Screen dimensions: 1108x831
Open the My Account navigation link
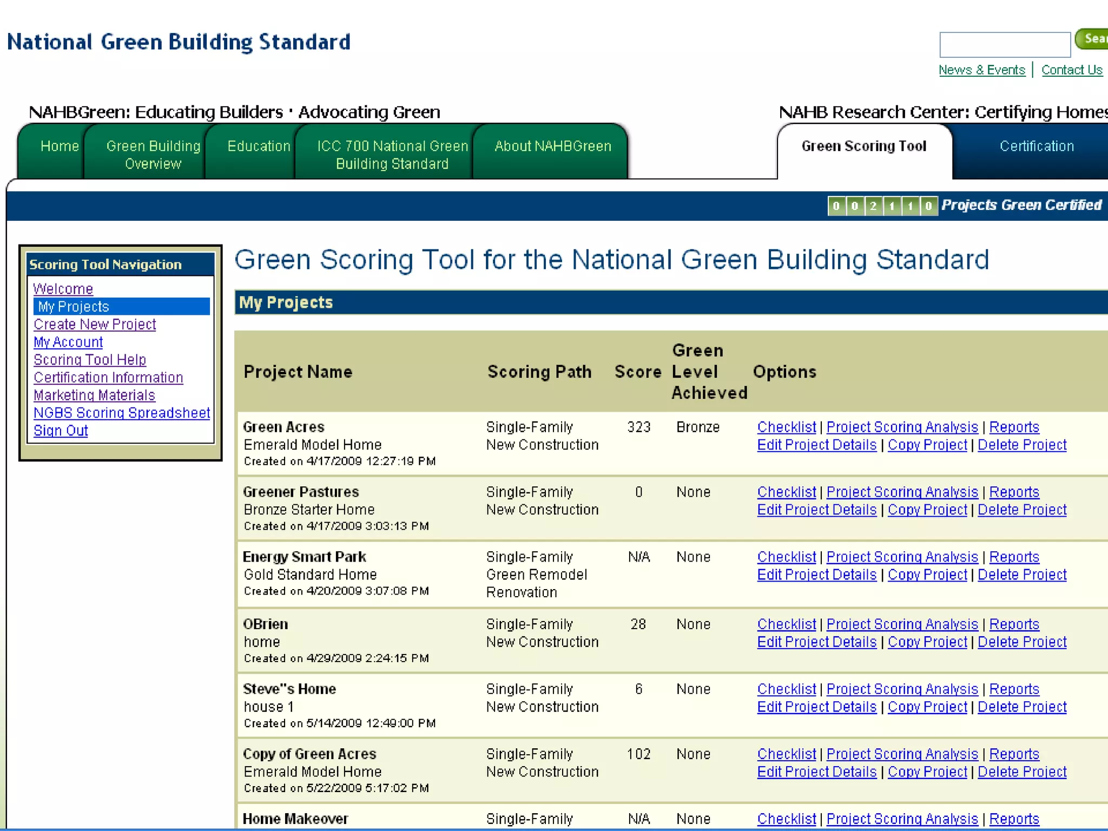[68, 342]
